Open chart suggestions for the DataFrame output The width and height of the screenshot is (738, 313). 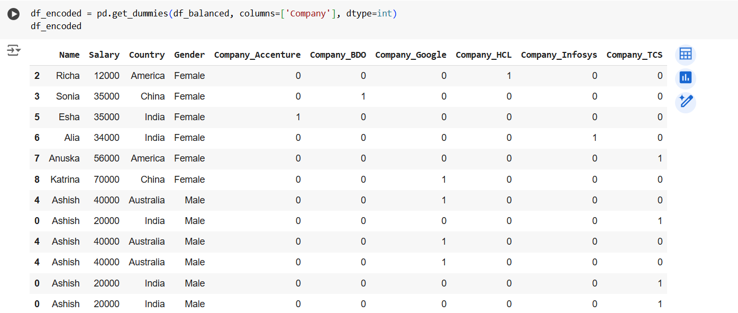coord(685,77)
